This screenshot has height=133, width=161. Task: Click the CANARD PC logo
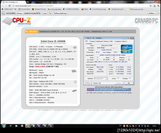(x=146, y=21)
